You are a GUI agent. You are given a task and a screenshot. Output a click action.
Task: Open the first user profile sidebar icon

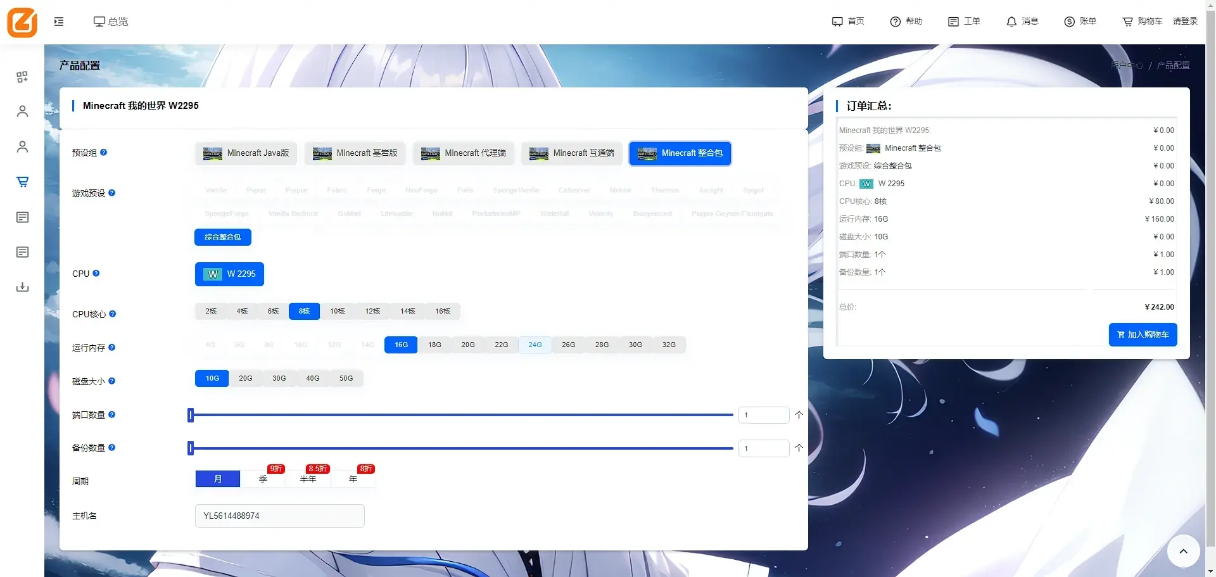coord(22,111)
